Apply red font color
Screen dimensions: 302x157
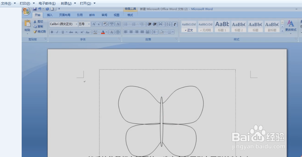[103, 32]
